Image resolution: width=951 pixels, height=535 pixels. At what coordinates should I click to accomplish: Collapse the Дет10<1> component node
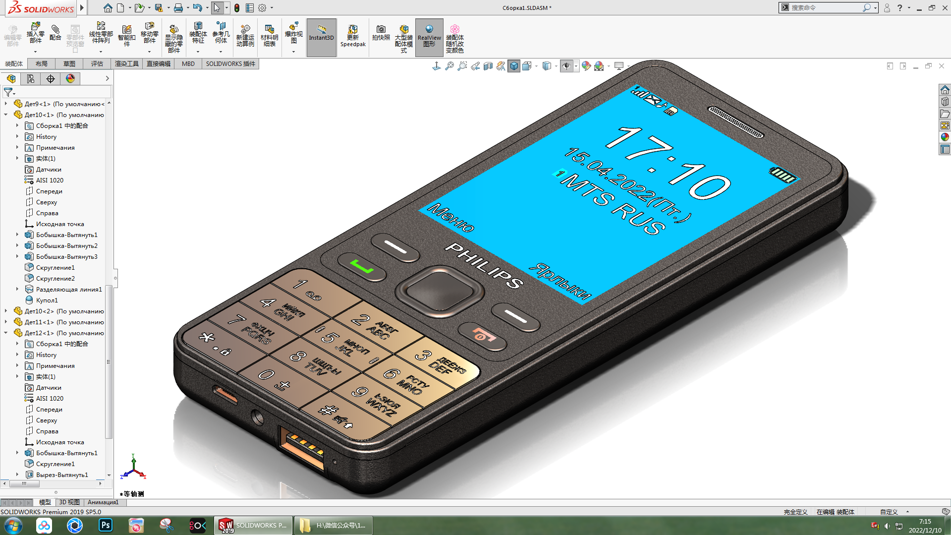[x=5, y=115]
